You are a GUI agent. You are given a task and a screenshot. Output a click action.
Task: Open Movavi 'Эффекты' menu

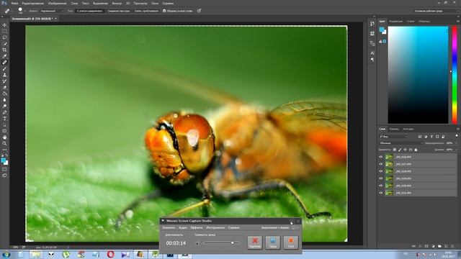coord(197,227)
